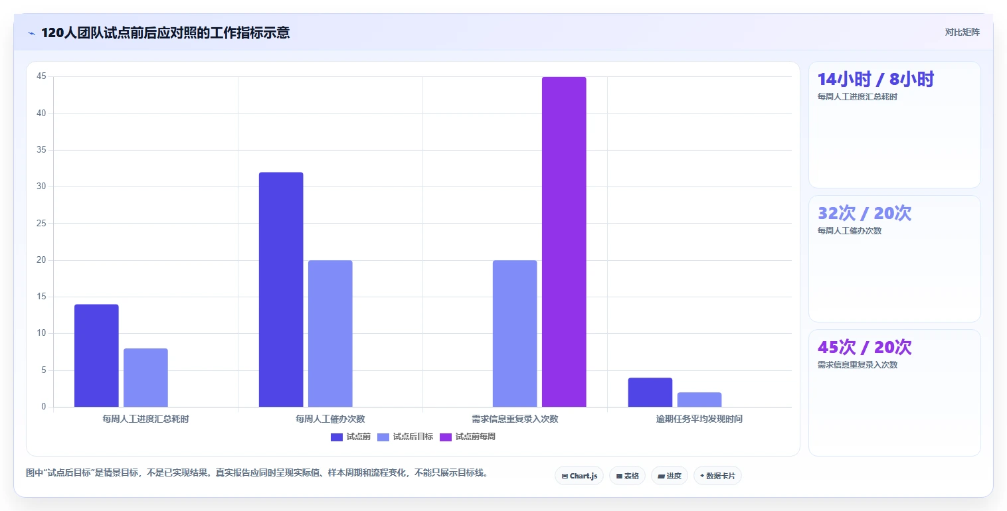Viewport: 1007px width, 511px height.
Task: Toggle the 试点前每周 legend entry
Action: [x=468, y=437]
